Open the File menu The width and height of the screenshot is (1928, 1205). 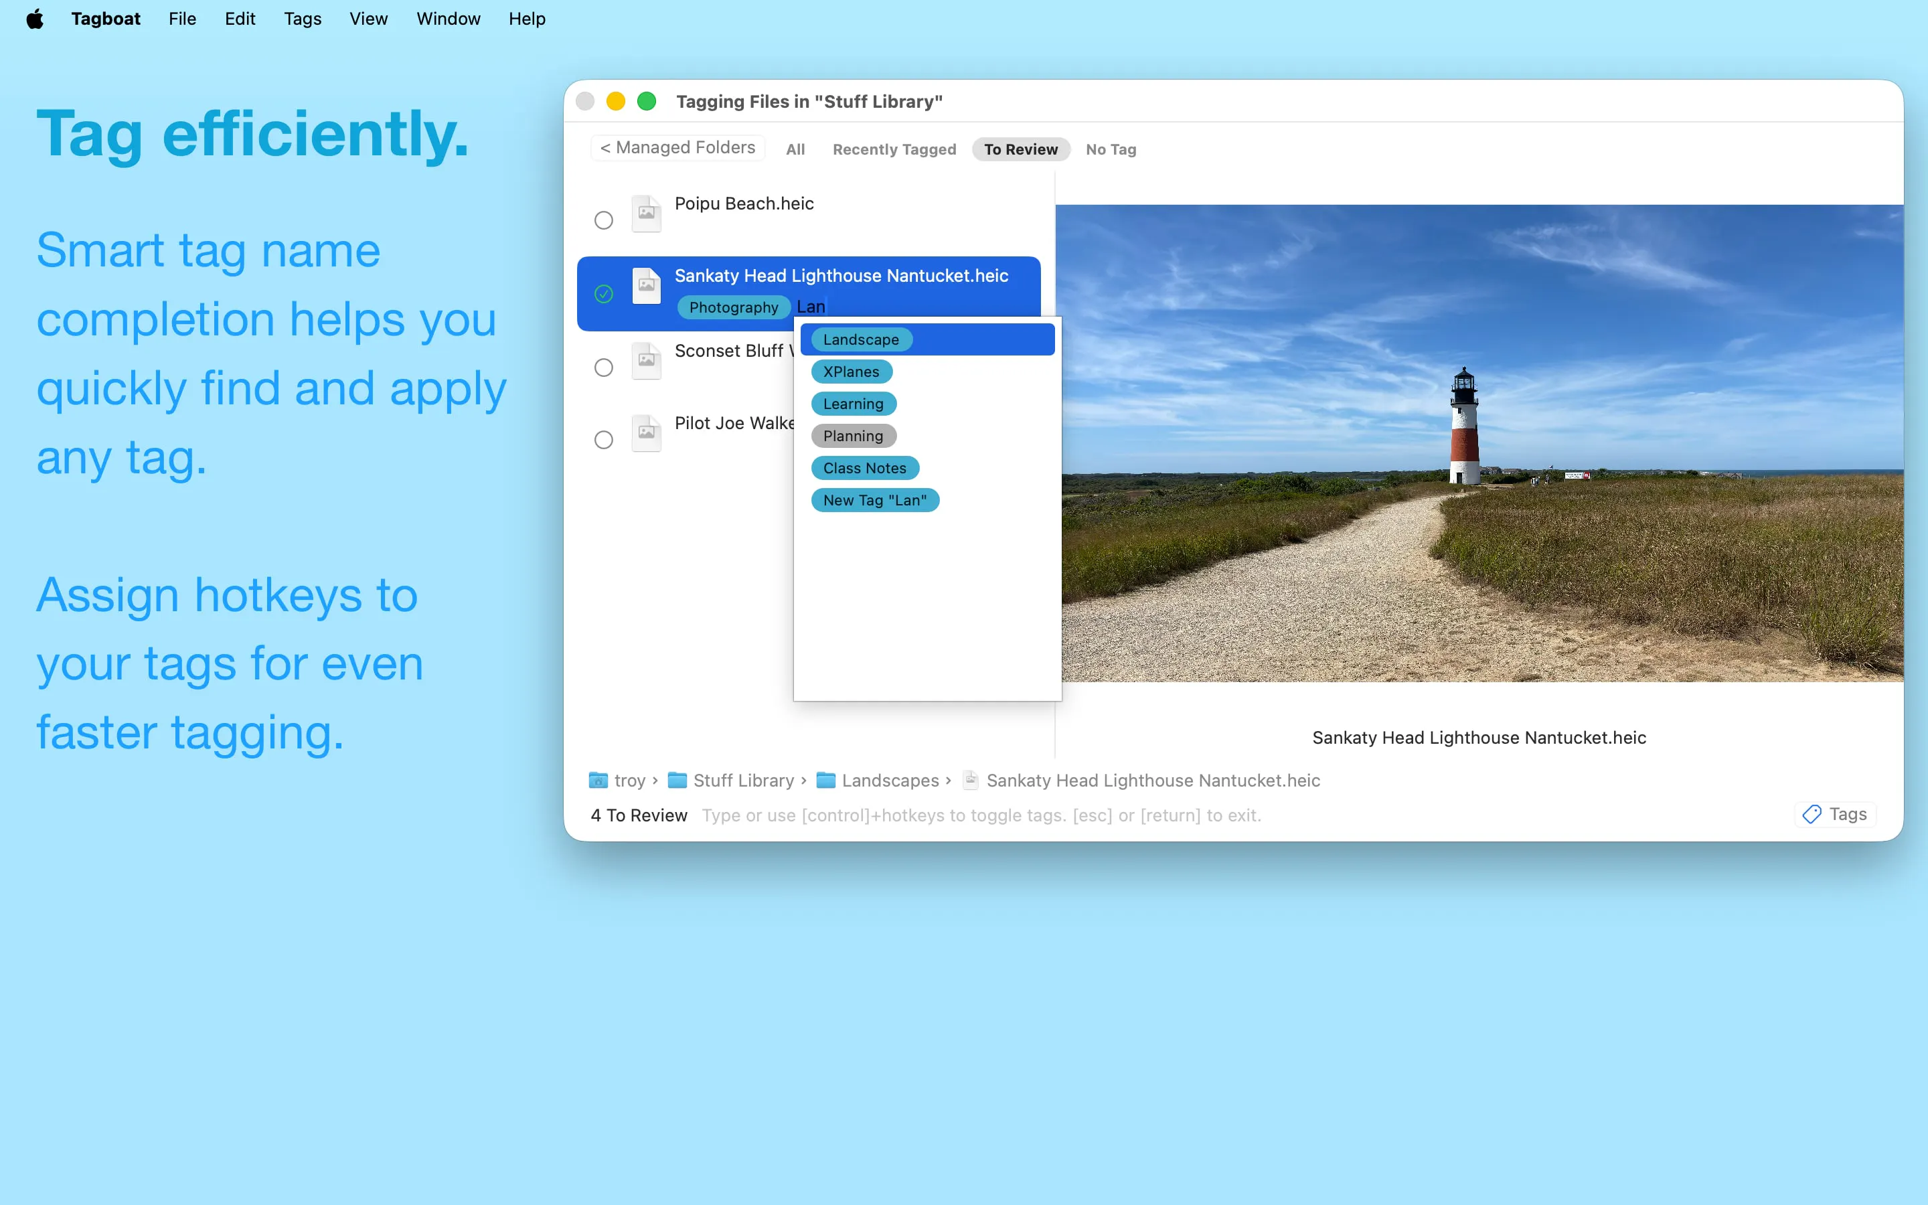183,19
